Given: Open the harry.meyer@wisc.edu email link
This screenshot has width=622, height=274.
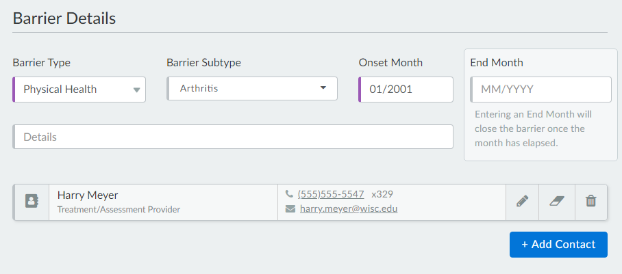Looking at the screenshot, I should click(349, 208).
